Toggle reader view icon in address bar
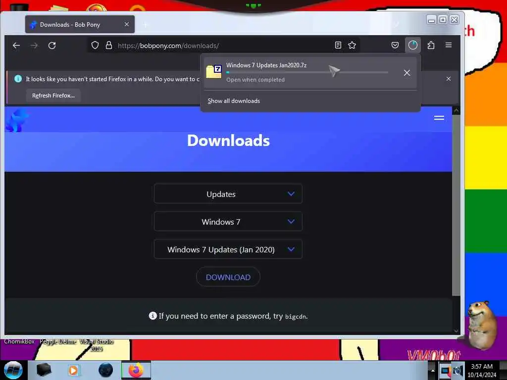 coord(338,45)
